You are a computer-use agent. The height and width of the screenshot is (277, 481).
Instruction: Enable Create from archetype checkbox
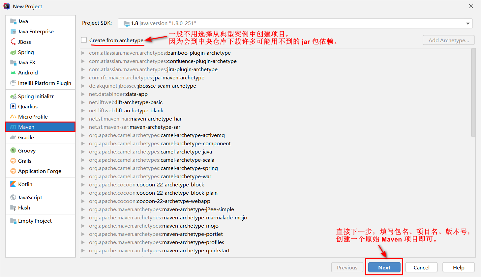pyautogui.click(x=84, y=40)
